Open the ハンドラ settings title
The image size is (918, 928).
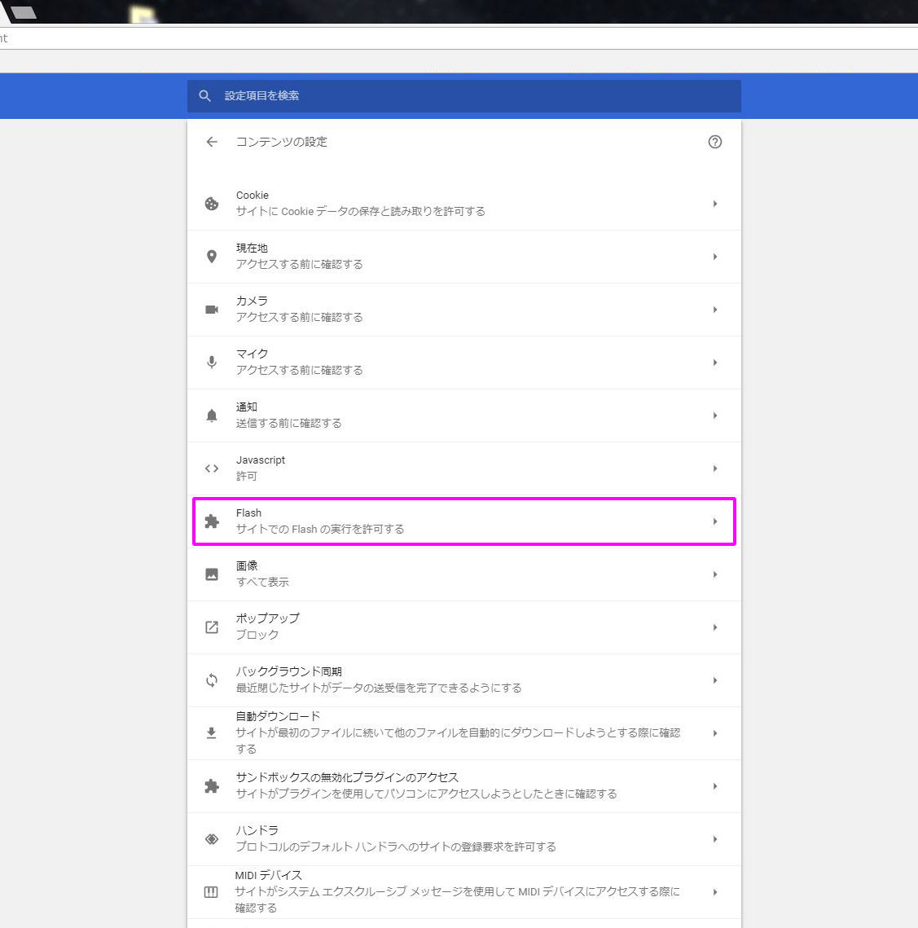(x=257, y=830)
